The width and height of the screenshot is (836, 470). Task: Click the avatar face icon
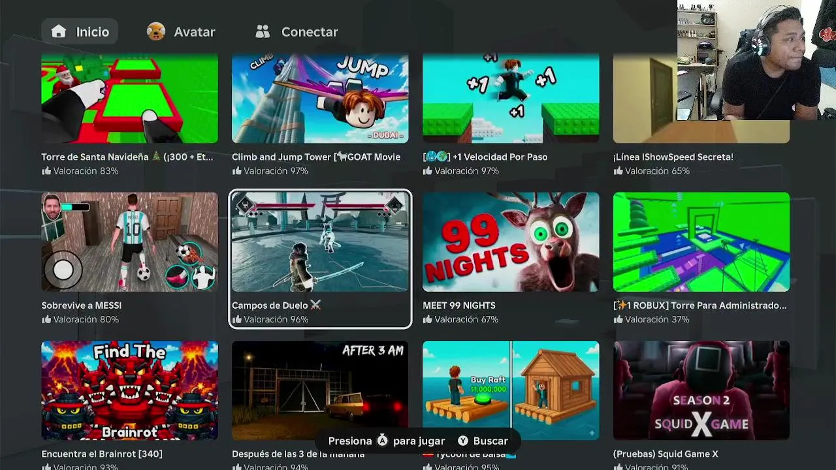point(156,31)
